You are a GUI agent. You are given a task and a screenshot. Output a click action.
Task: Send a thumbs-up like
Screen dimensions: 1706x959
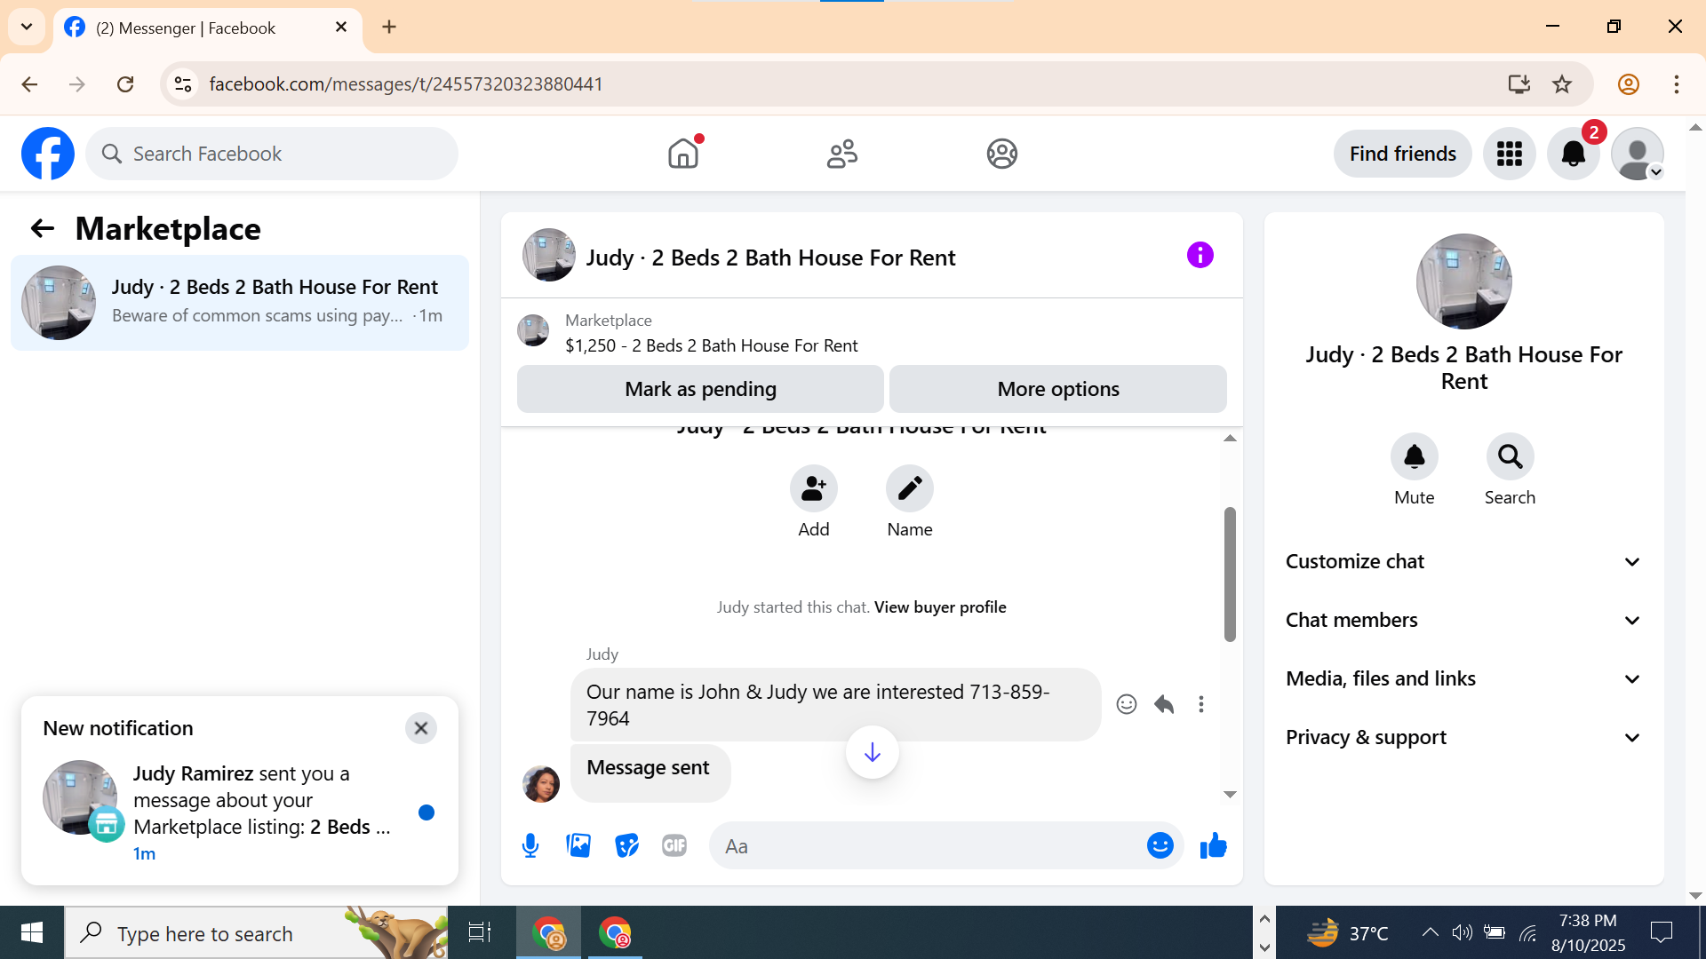click(1213, 845)
